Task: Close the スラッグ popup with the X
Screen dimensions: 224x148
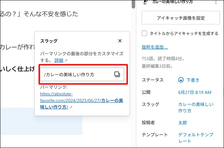Action: (x=120, y=41)
